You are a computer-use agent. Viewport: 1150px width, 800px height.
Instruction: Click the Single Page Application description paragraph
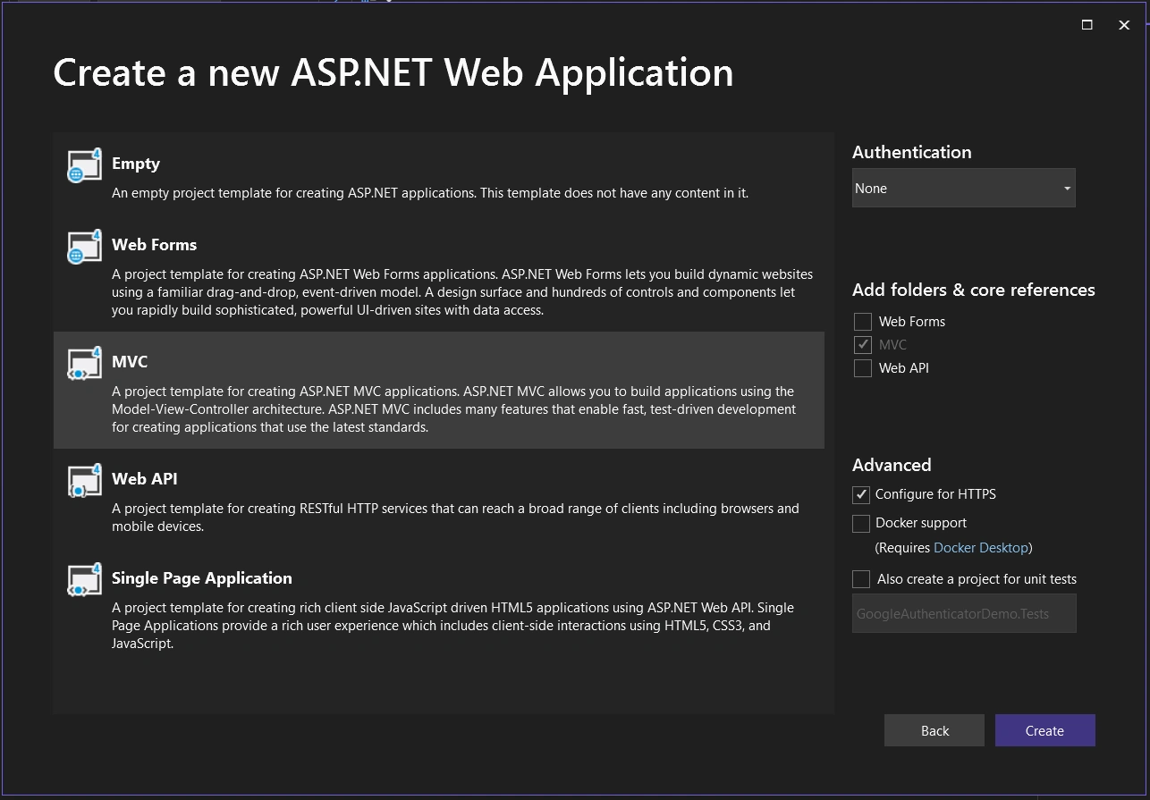pos(453,626)
